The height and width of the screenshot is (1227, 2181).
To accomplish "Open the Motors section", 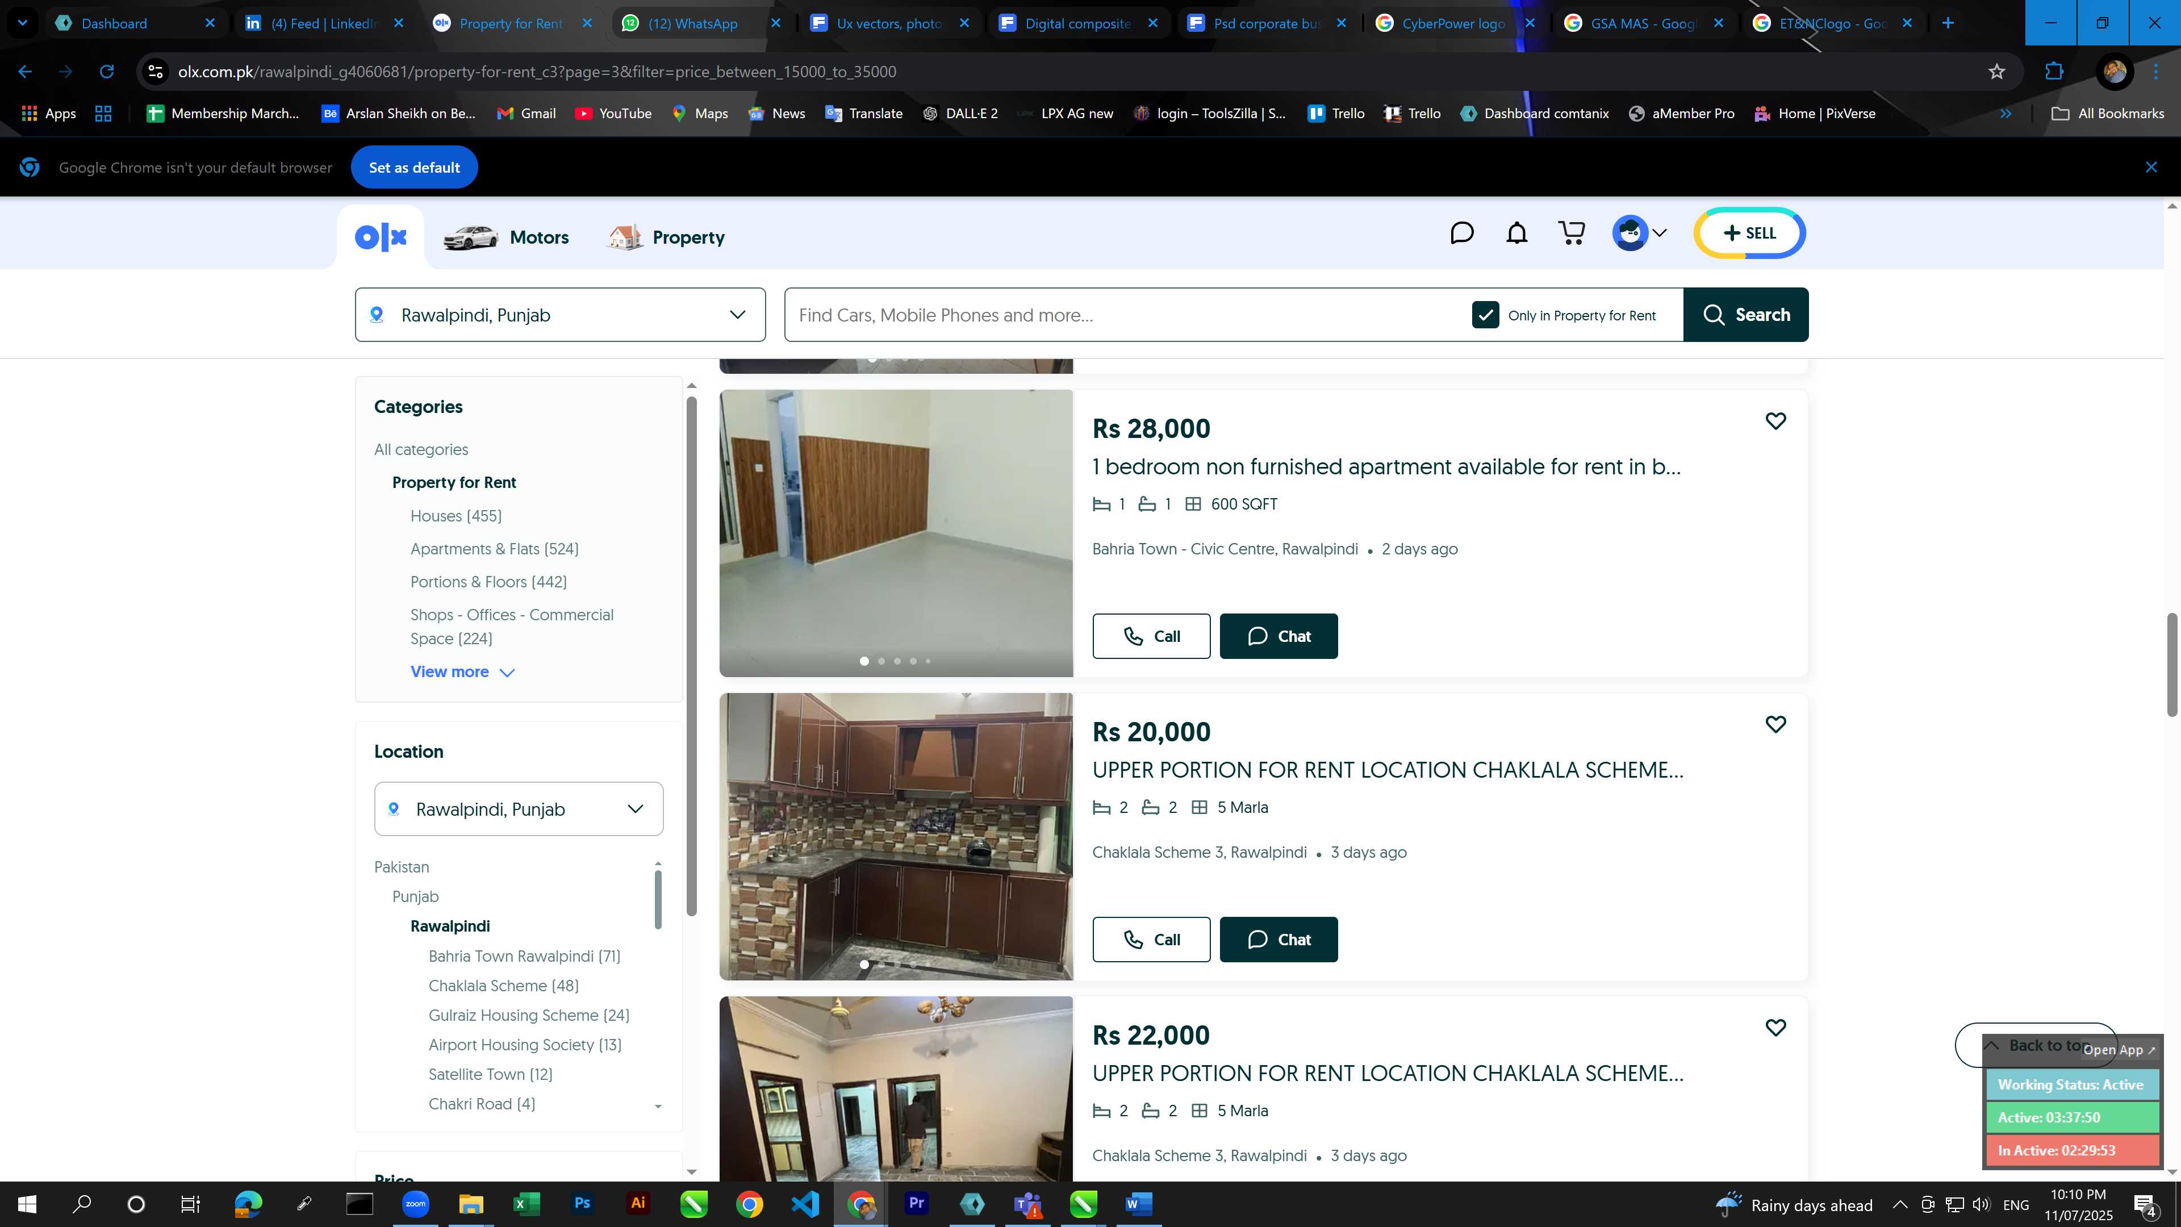I will [x=506, y=237].
